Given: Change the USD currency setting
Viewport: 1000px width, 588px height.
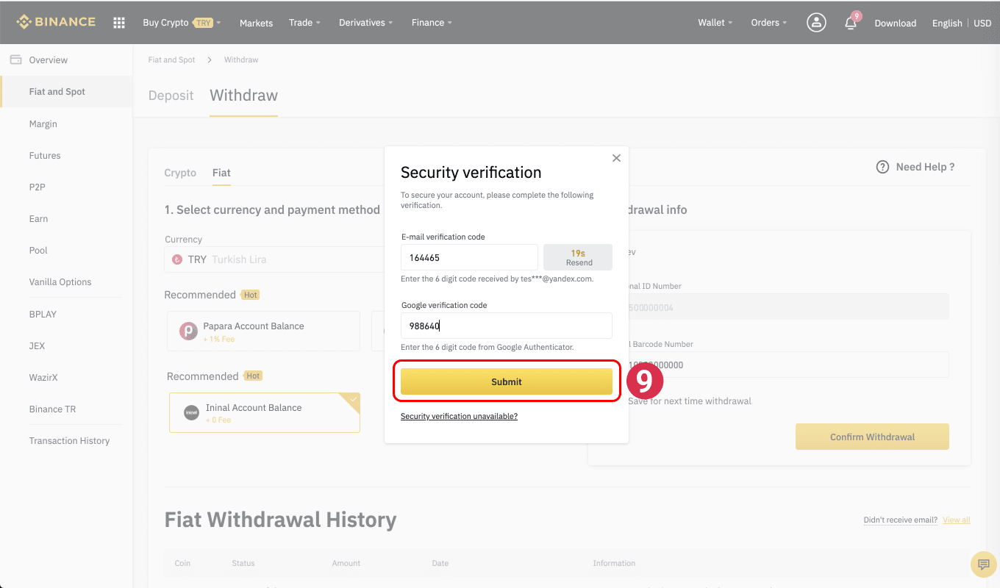Looking at the screenshot, I should coord(982,23).
